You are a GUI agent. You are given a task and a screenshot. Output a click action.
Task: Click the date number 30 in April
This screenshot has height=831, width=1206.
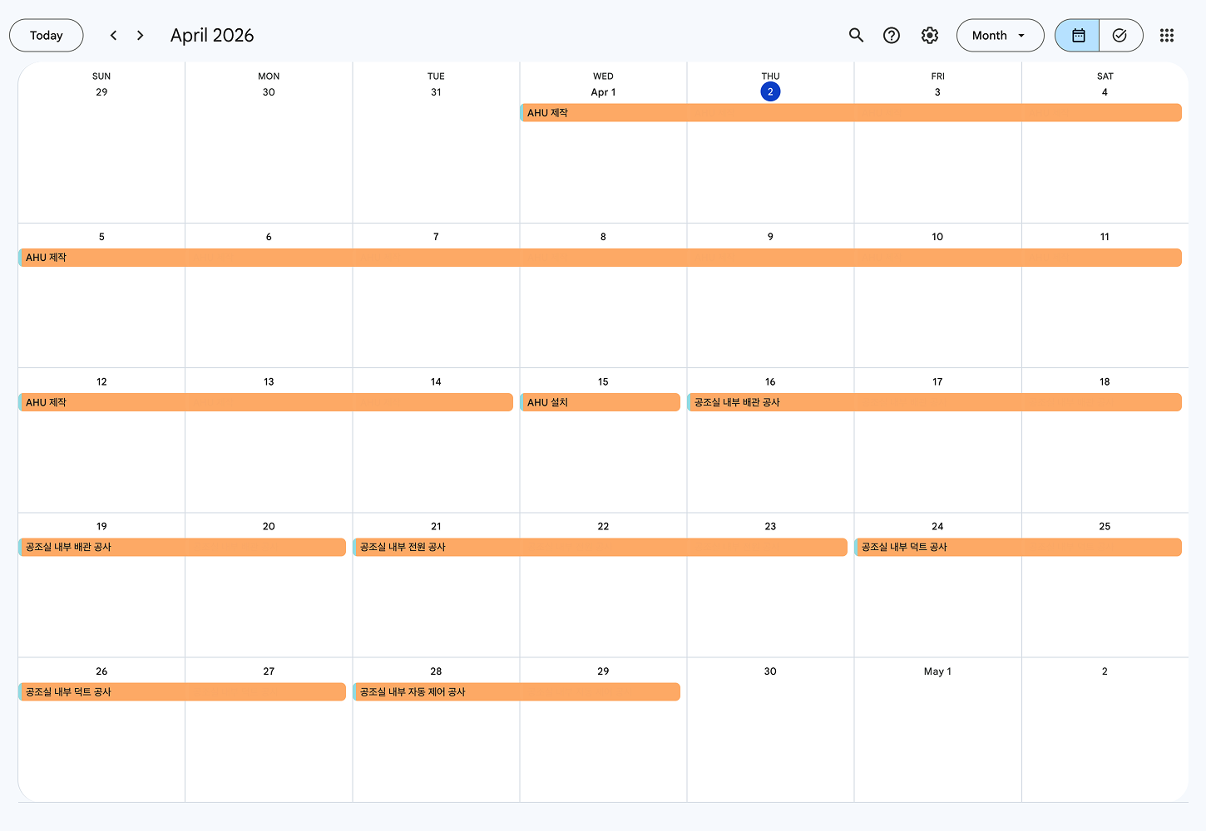770,671
